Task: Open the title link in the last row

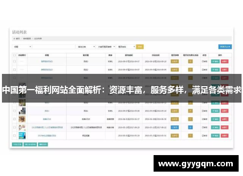Action: 47,136
